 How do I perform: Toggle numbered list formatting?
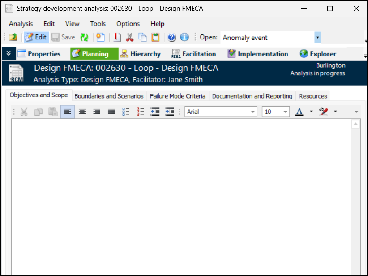point(140,112)
